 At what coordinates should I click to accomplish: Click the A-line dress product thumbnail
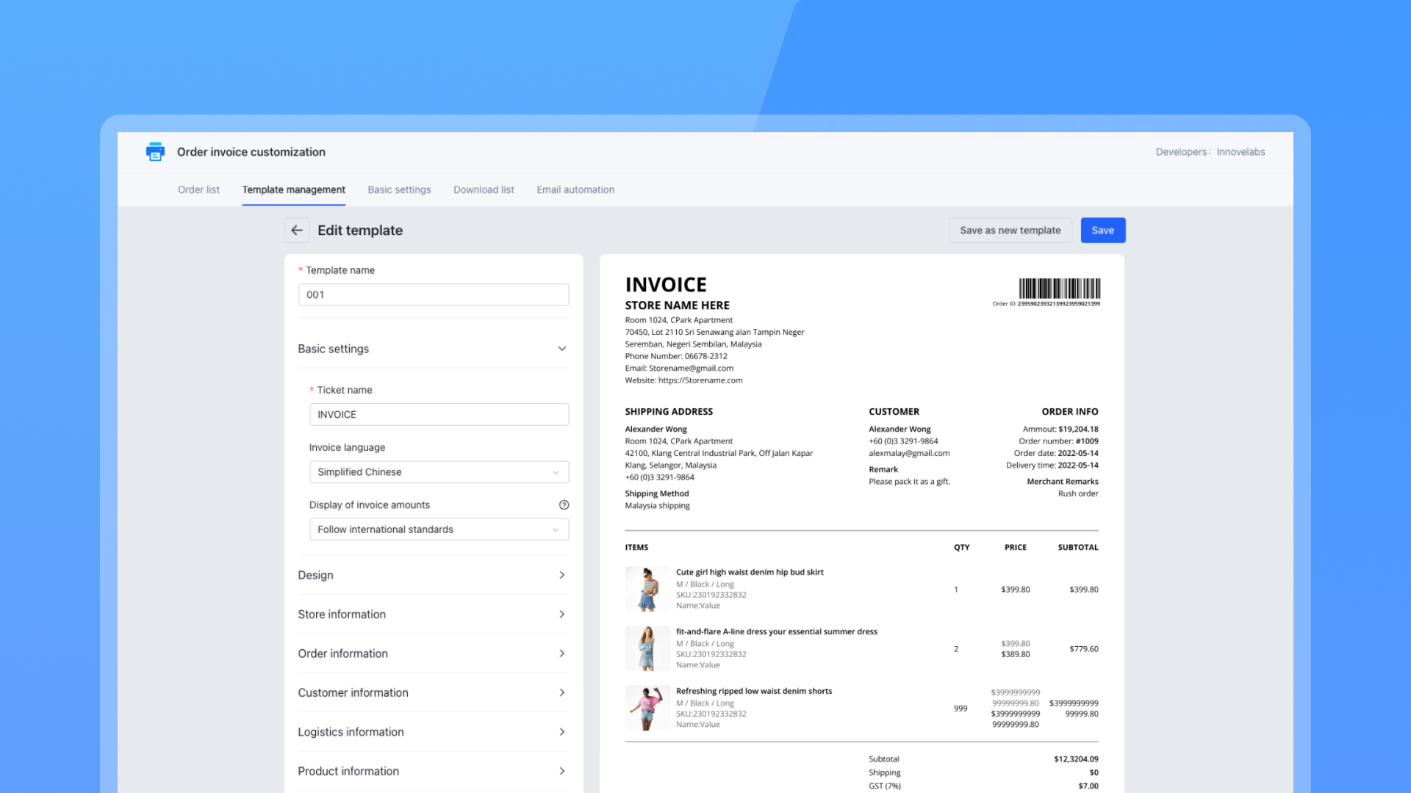[x=647, y=648]
